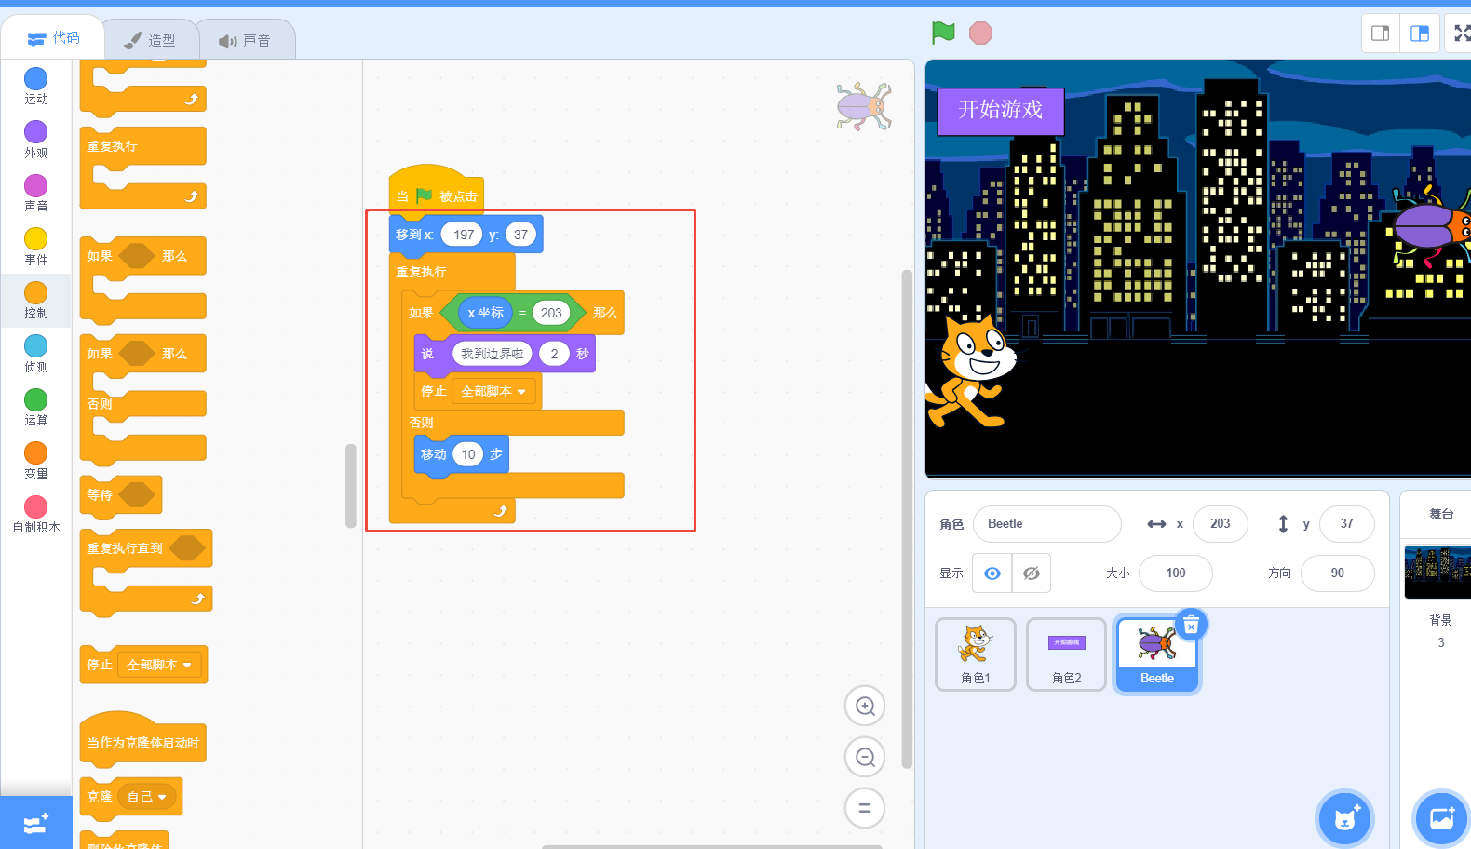Select the 角色2 sprite thumbnail
The image size is (1471, 849).
coord(1067,654)
